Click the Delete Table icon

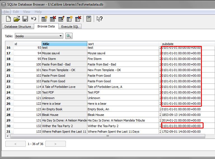(x=53, y=19)
